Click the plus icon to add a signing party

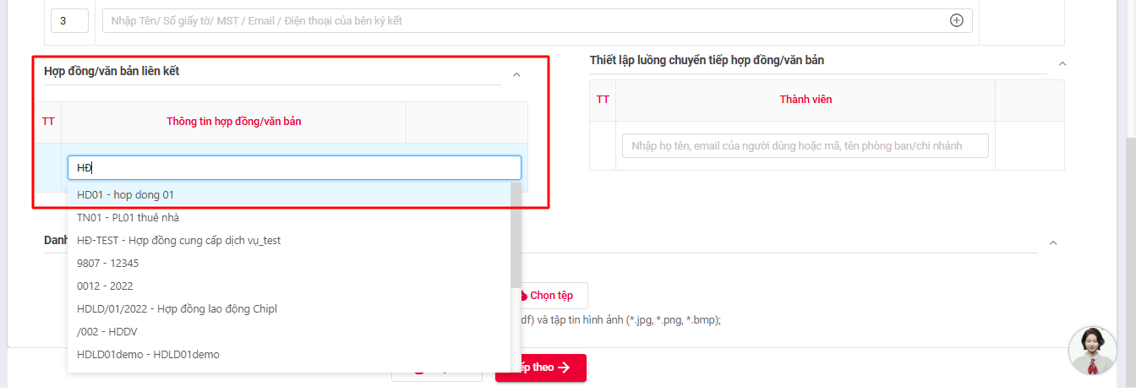[957, 20]
